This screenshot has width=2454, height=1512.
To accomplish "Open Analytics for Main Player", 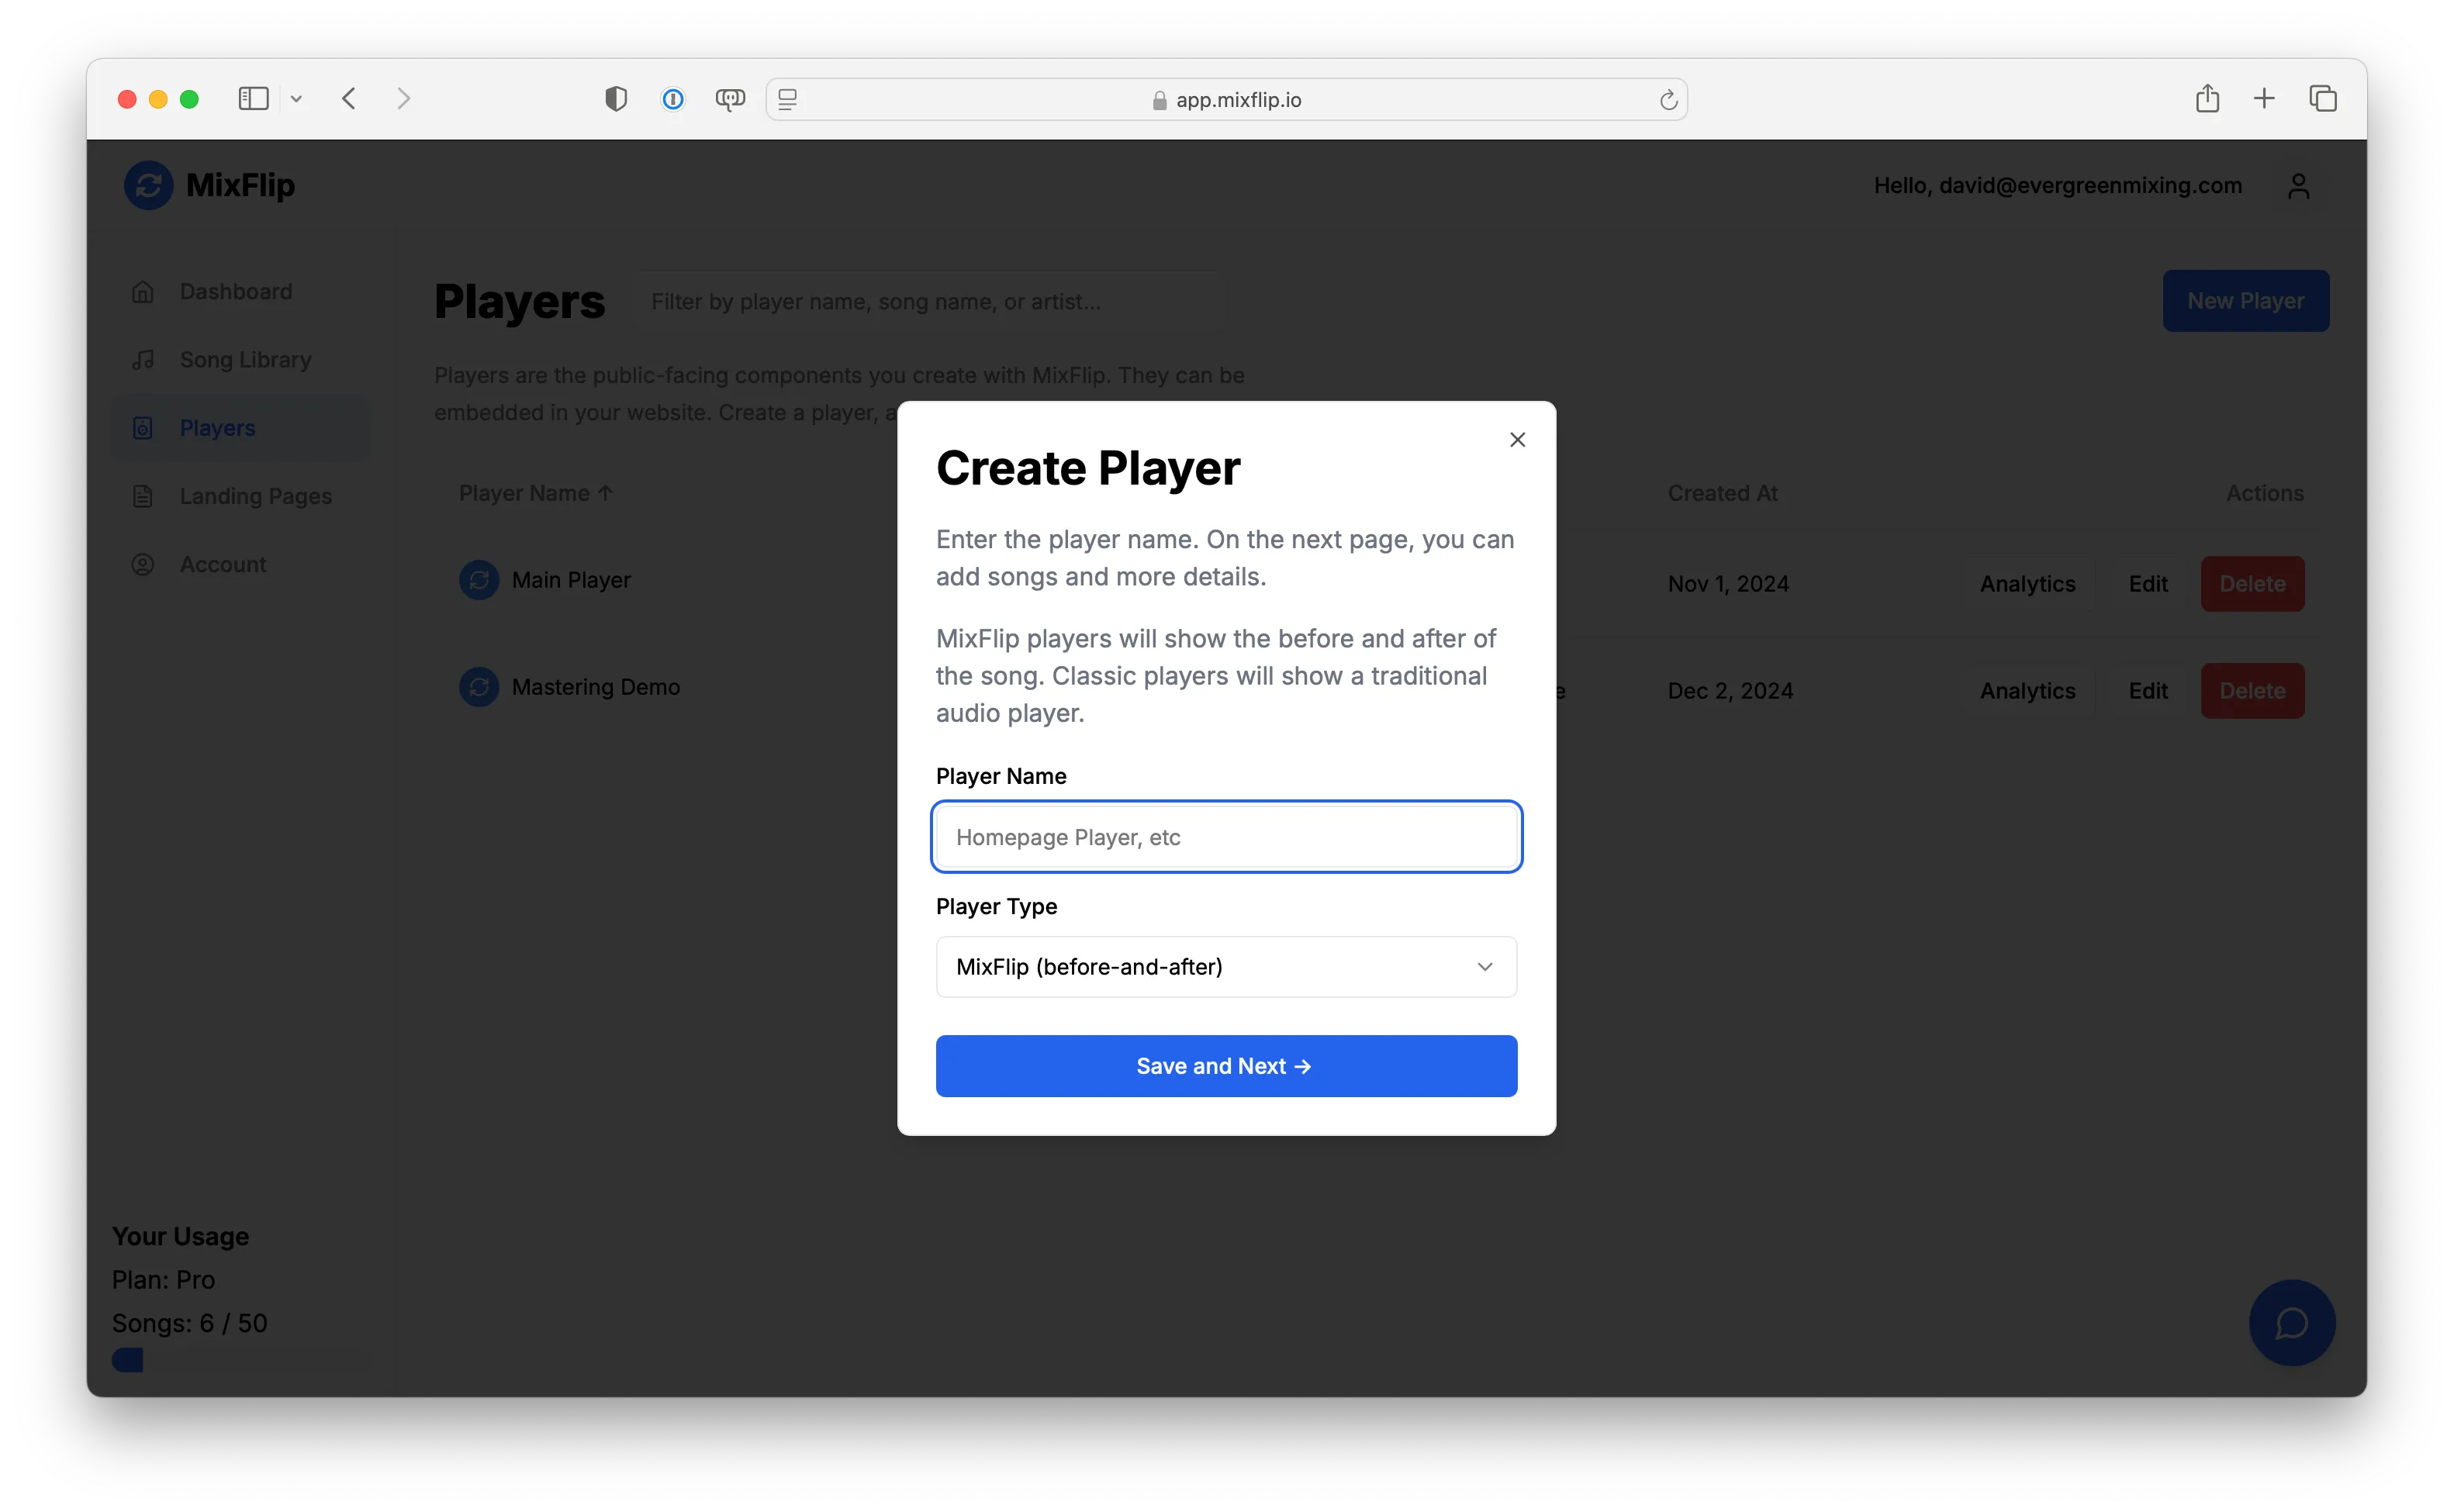I will 2027,584.
